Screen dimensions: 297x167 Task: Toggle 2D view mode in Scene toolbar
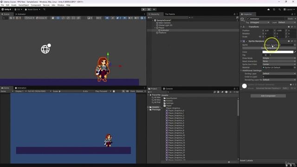tap(107, 18)
